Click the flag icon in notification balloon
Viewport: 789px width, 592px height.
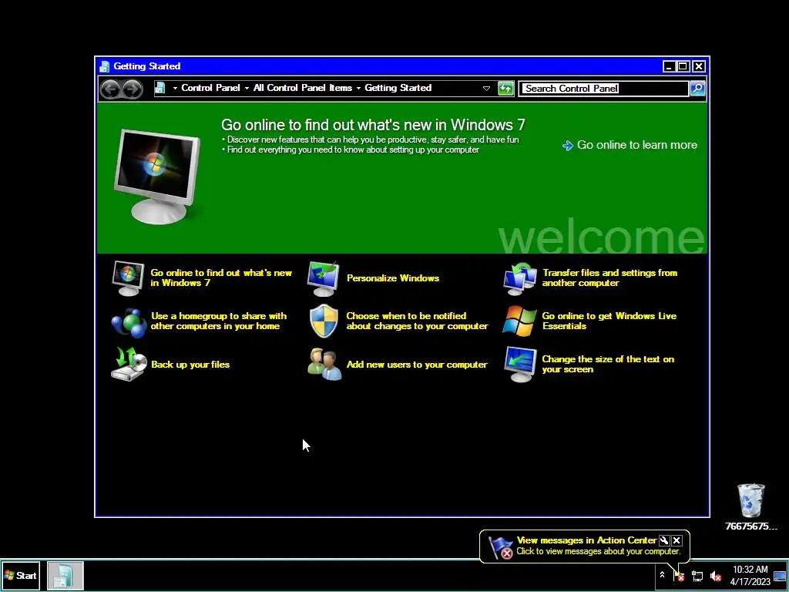coord(501,547)
